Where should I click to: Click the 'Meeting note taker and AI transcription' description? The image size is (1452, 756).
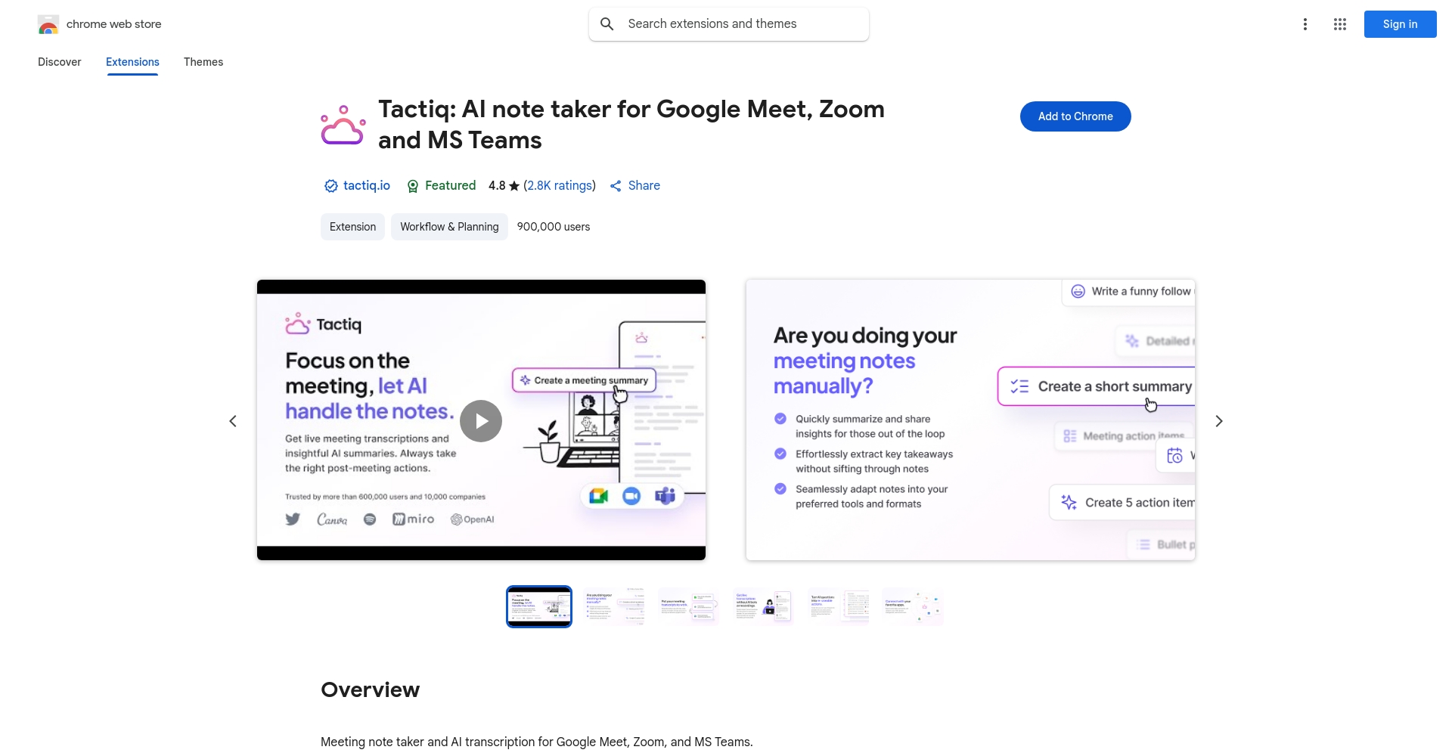(537, 742)
